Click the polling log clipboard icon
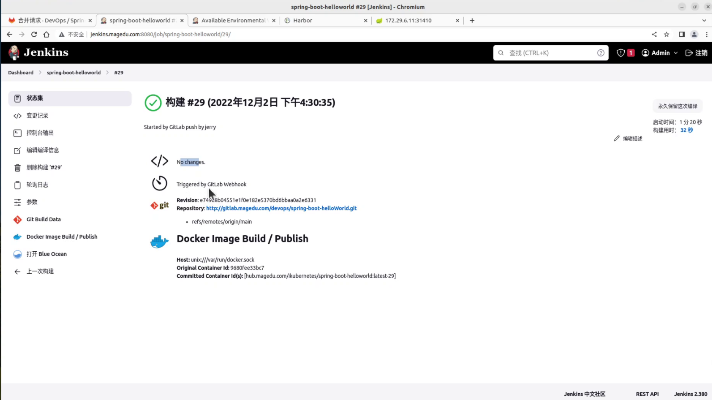The width and height of the screenshot is (712, 400). point(17,185)
